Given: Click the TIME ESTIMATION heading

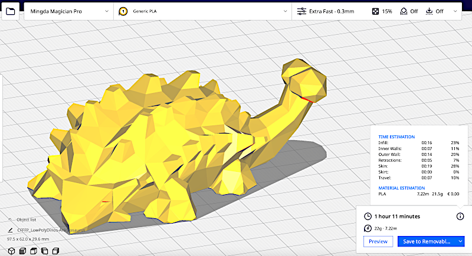Looking at the screenshot, I should (396, 137).
